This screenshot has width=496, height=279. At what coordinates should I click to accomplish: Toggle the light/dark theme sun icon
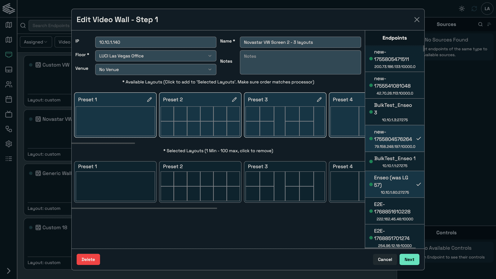(x=462, y=9)
